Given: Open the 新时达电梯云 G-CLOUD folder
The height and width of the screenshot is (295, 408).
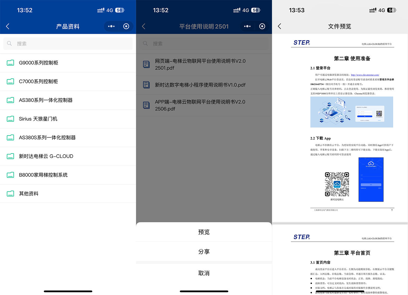Looking at the screenshot, I should 46,156.
